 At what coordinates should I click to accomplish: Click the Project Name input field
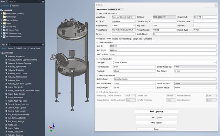[x=124, y=30]
